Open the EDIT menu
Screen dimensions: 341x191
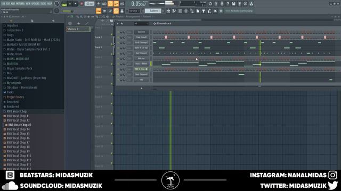click(9, 4)
